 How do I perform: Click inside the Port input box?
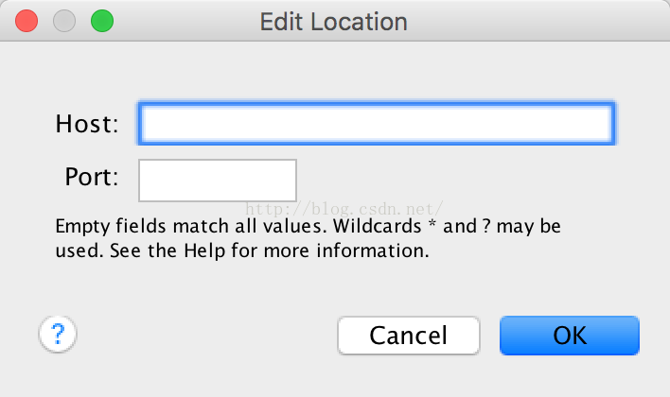[x=218, y=180]
